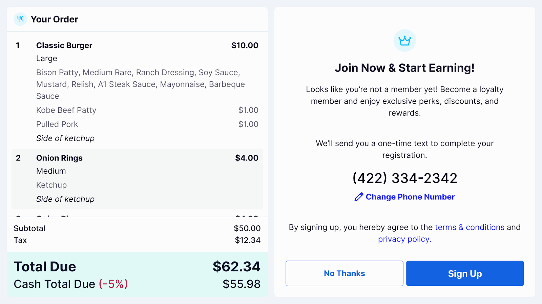The width and height of the screenshot is (542, 304).
Task: Click the Tax amount $12.34
Action: (x=248, y=240)
